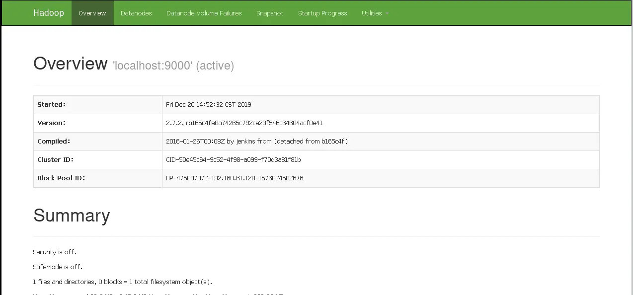The width and height of the screenshot is (633, 295).
Task: Click the files and directories summary line
Action: coord(123,282)
